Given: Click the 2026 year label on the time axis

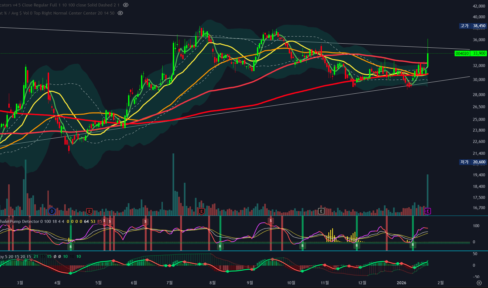Looking at the screenshot, I should [x=401, y=283].
